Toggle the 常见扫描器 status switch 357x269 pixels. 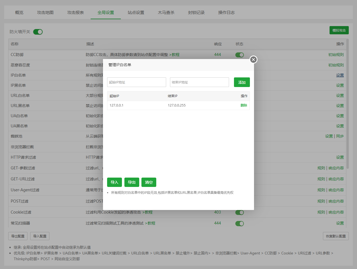click(239, 223)
